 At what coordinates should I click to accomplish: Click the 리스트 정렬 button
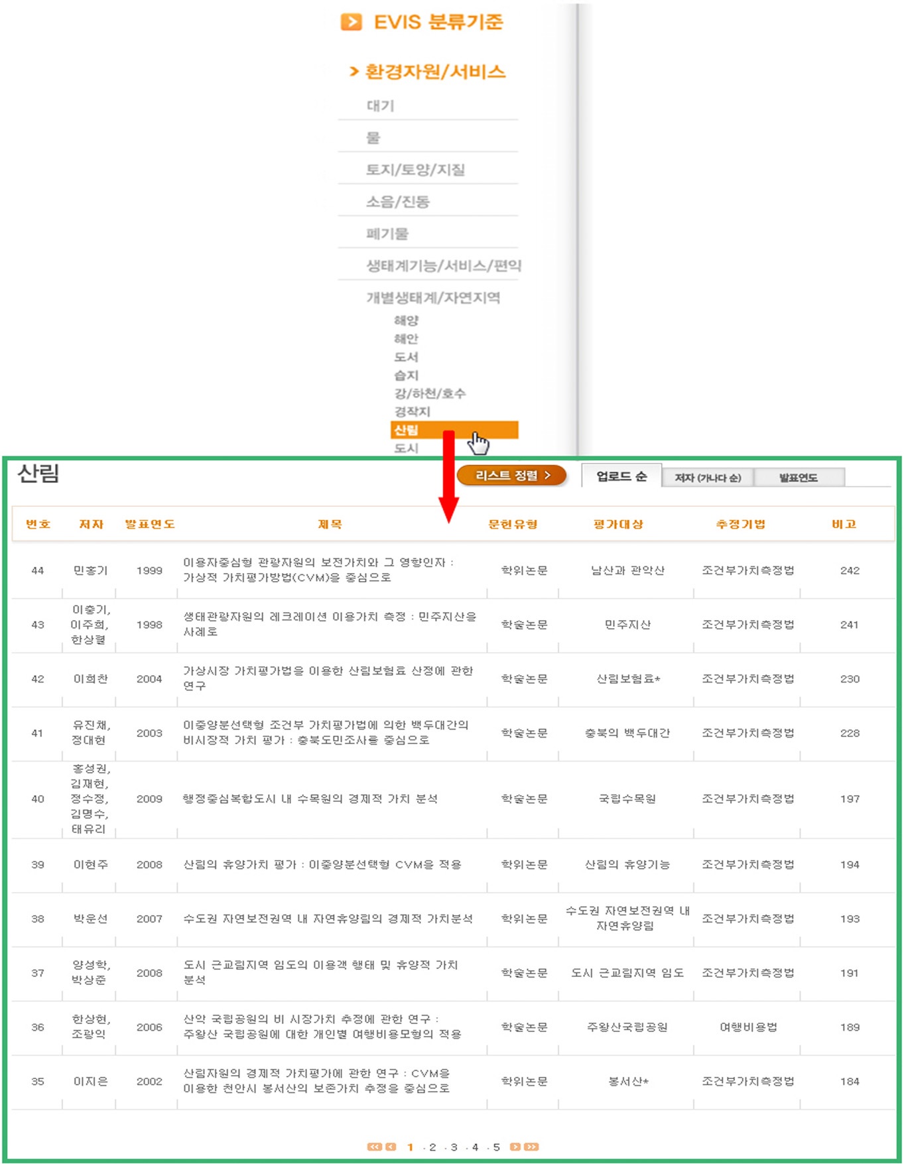(x=512, y=476)
